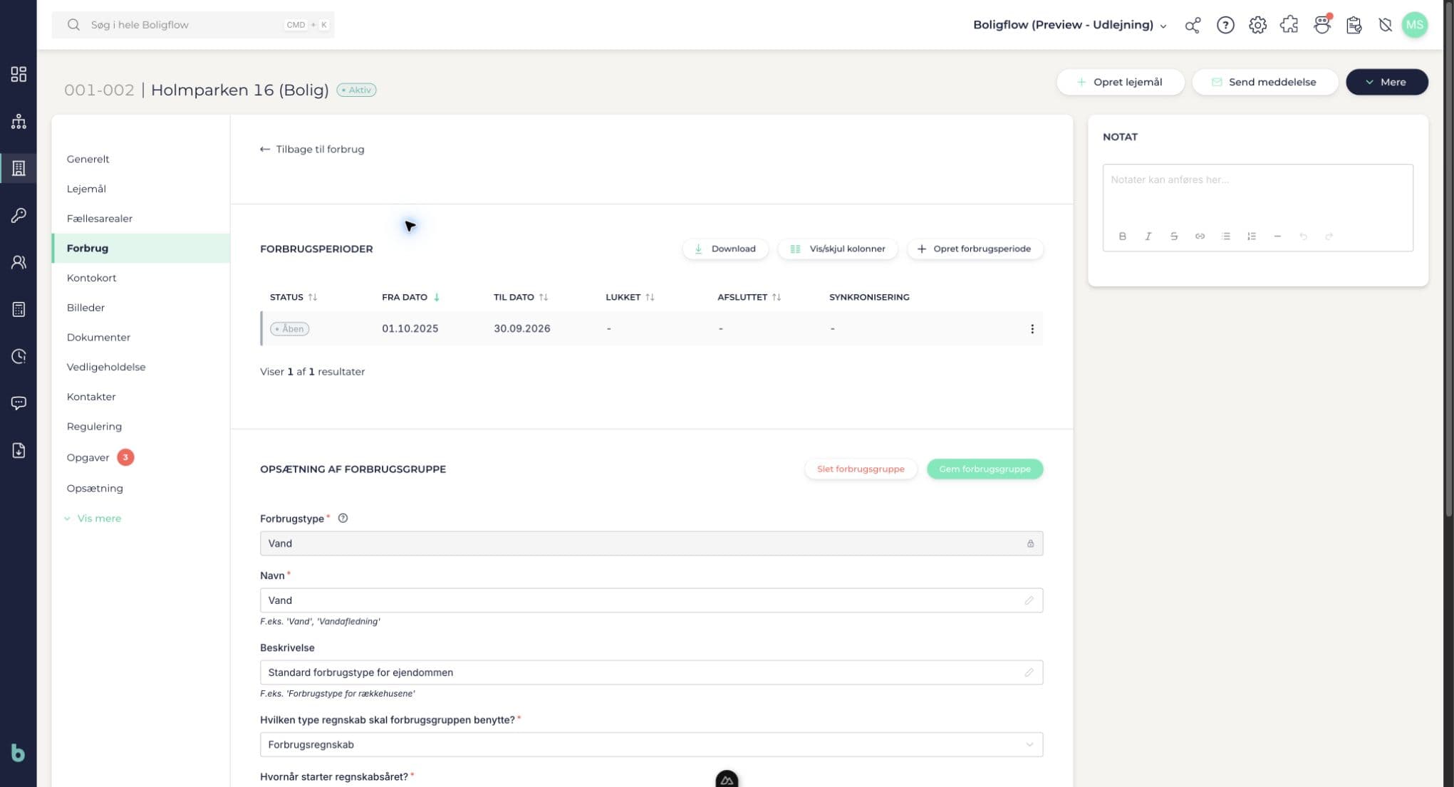1454x787 pixels.
Task: Click the Navn input field
Action: 651,600
